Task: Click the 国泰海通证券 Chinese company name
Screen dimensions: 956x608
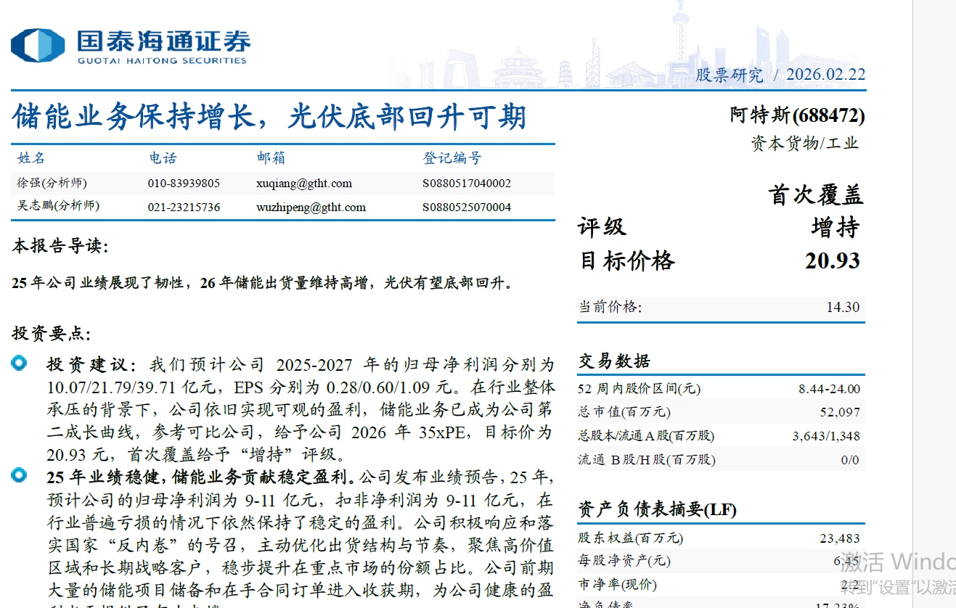Action: (163, 41)
